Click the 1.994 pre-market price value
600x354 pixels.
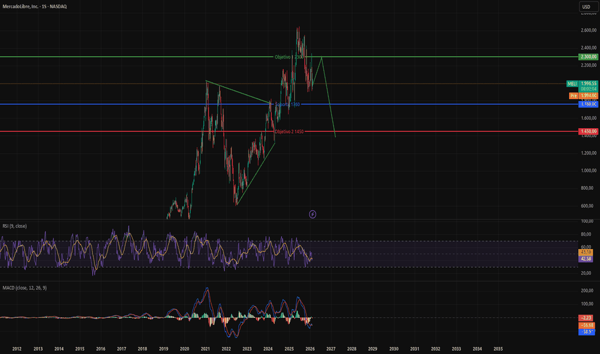[588, 96]
